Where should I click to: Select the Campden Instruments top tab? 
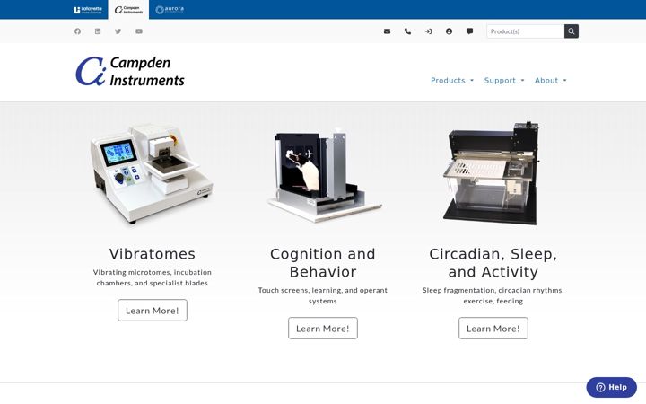click(x=128, y=10)
